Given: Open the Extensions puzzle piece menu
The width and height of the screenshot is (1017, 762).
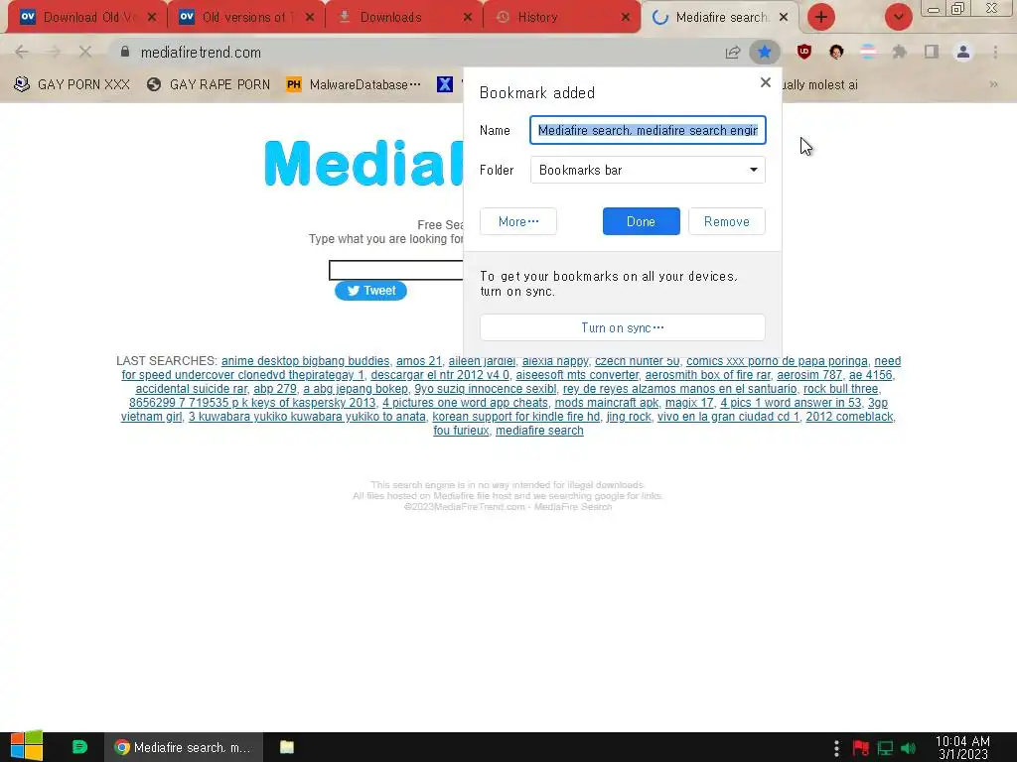Looking at the screenshot, I should (x=899, y=52).
